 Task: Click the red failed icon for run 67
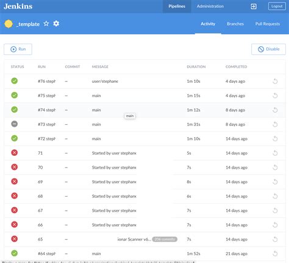[x=14, y=210]
